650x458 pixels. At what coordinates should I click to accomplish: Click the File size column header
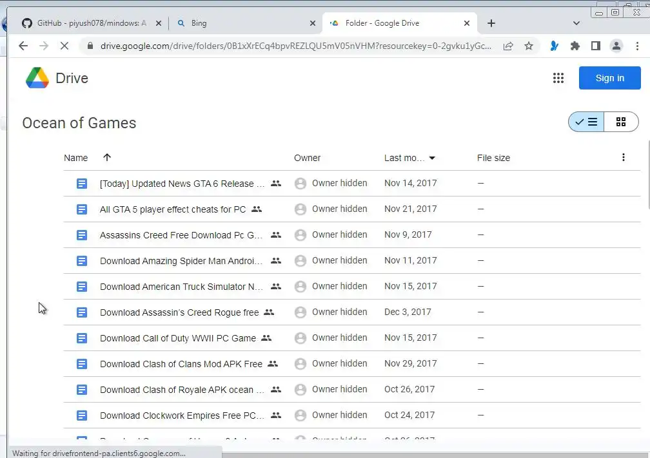point(493,158)
